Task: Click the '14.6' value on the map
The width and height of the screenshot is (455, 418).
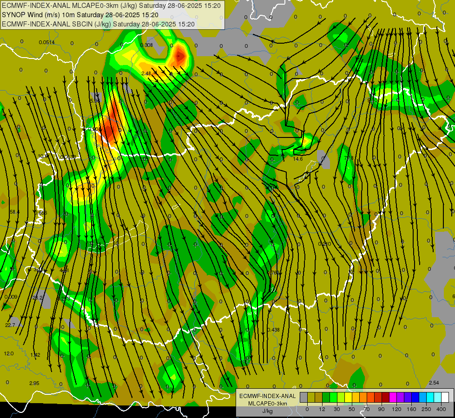Action: click(298, 159)
